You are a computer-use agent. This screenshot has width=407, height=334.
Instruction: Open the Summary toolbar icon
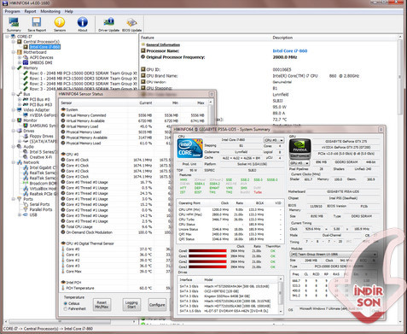14,22
